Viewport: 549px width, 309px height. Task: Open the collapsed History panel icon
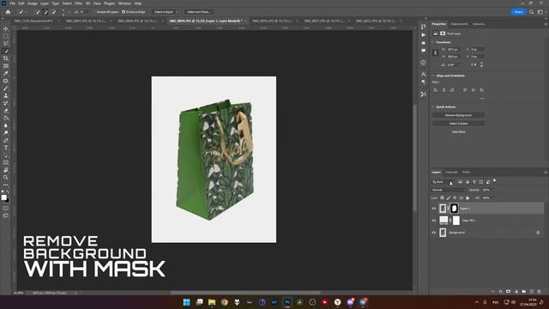(423, 27)
